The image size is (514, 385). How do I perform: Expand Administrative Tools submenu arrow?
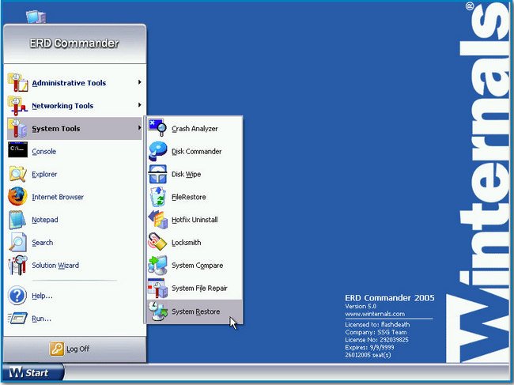coord(140,82)
